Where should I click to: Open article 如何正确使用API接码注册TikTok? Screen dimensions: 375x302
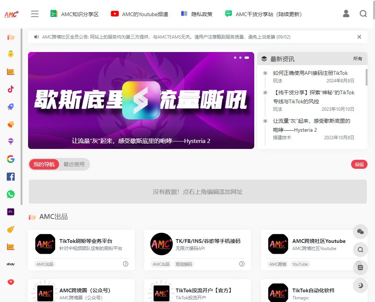tap(310, 73)
